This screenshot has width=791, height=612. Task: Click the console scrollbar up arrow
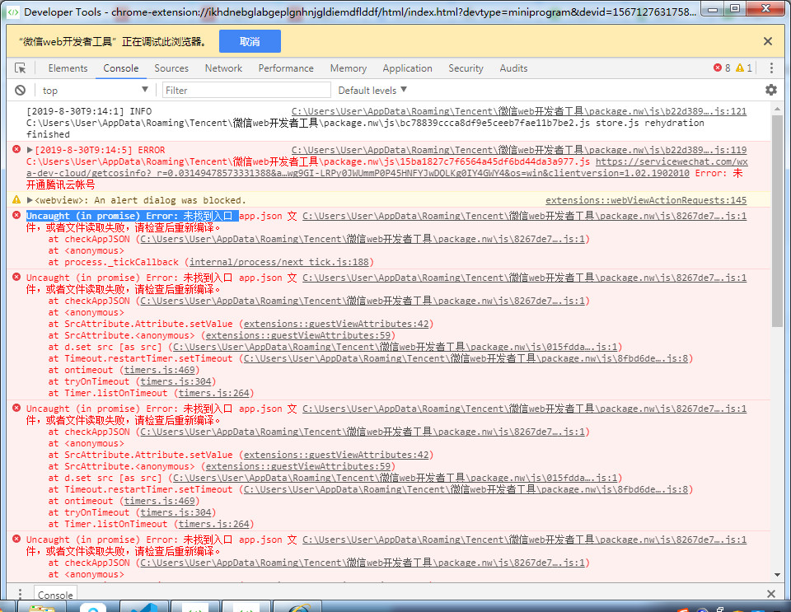(777, 109)
